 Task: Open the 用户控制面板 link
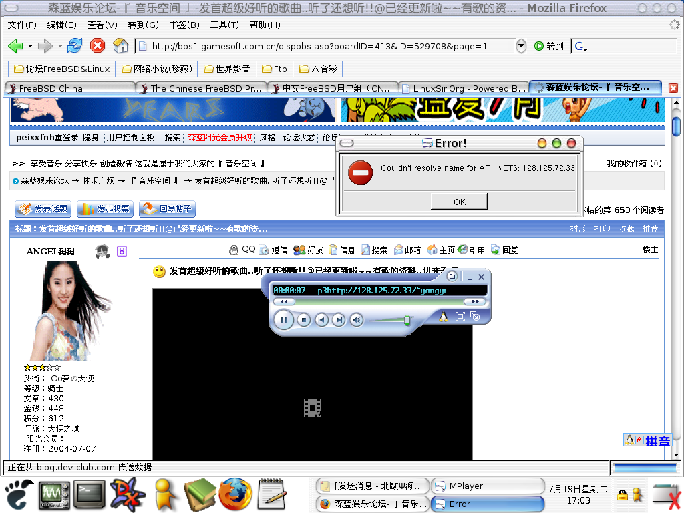130,138
